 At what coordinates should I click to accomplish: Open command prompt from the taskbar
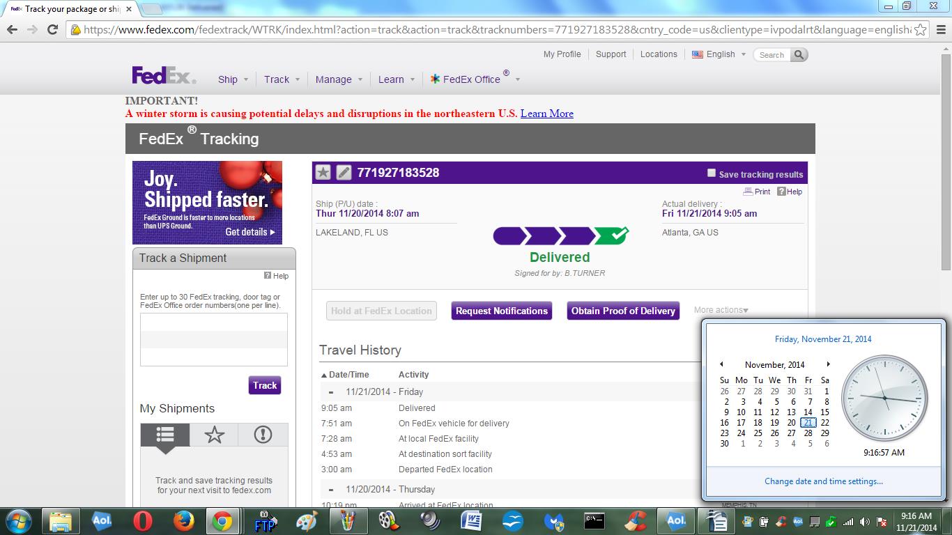pyautogui.click(x=594, y=521)
